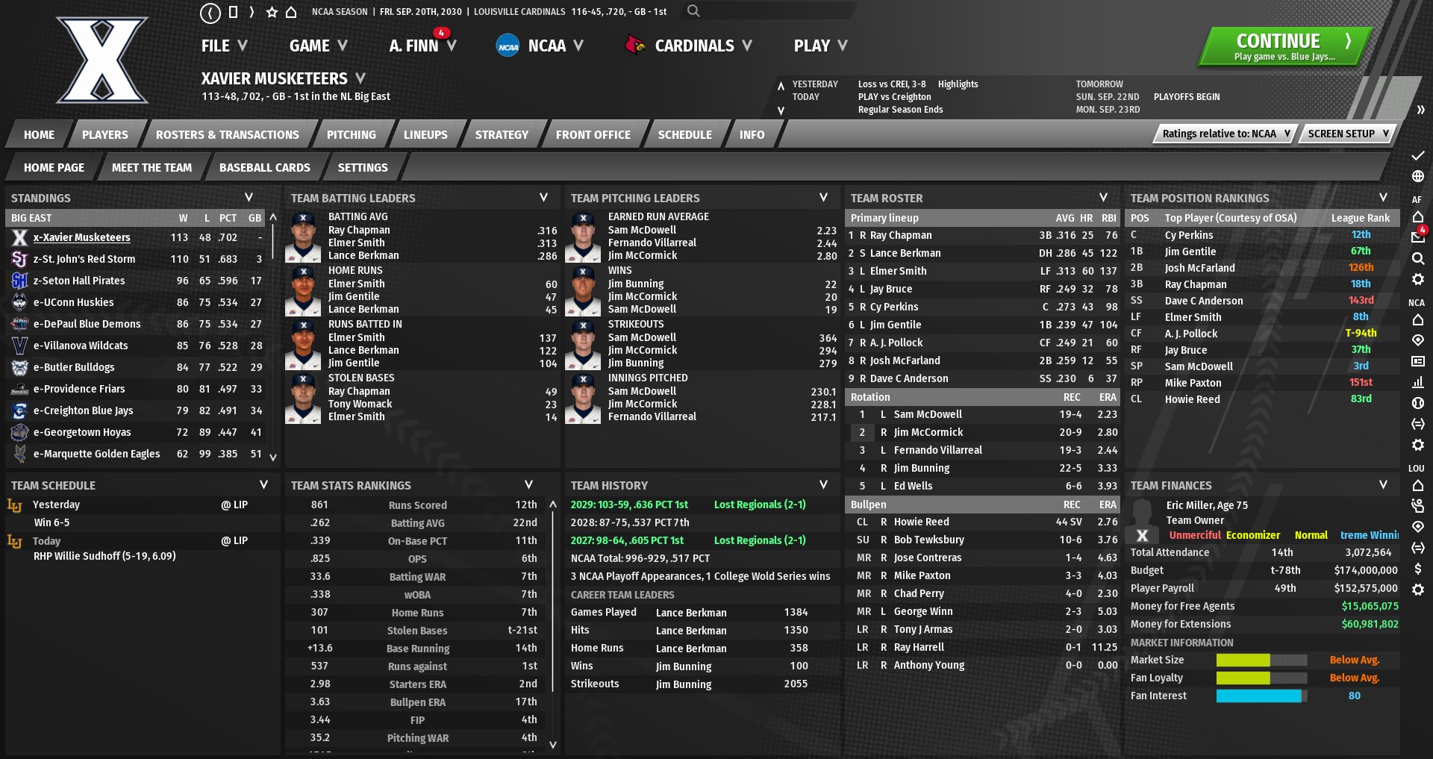Open the AF home icon in sidebar
The height and width of the screenshot is (759, 1433).
click(1417, 216)
